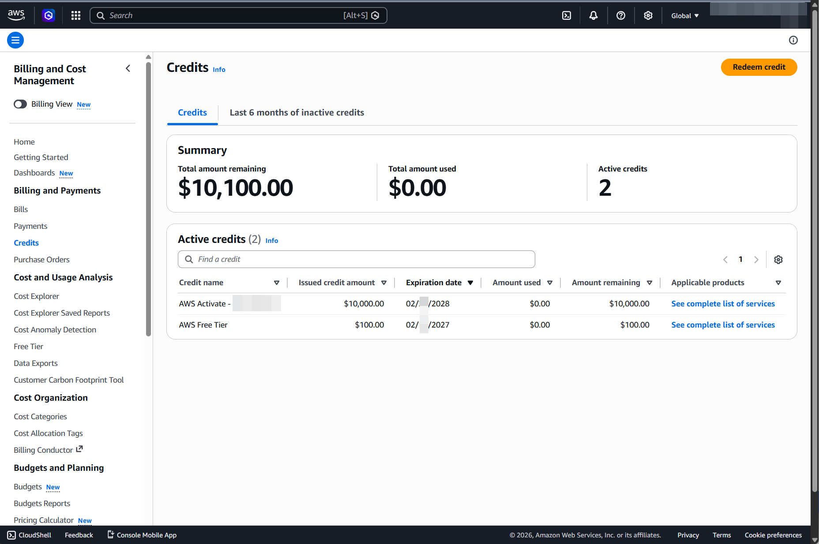
Task: Click the CloudShell icon in footer
Action: (x=11, y=535)
